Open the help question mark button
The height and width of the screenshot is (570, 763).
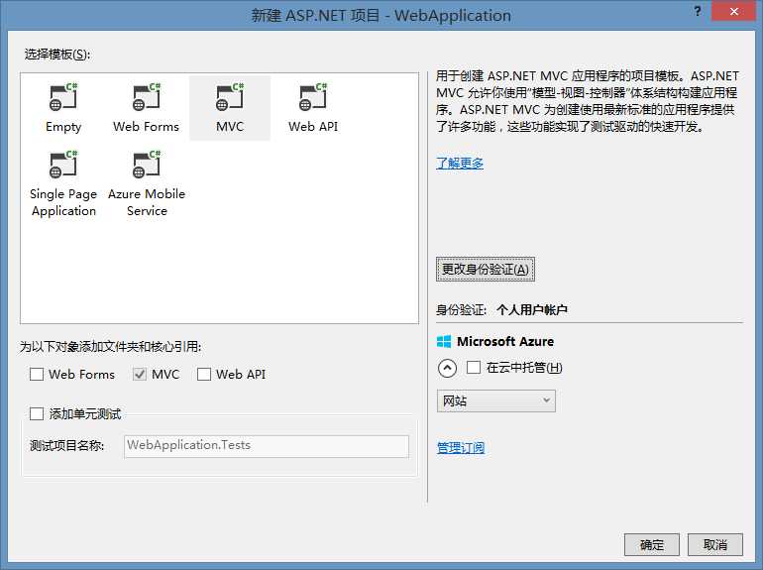click(x=698, y=11)
